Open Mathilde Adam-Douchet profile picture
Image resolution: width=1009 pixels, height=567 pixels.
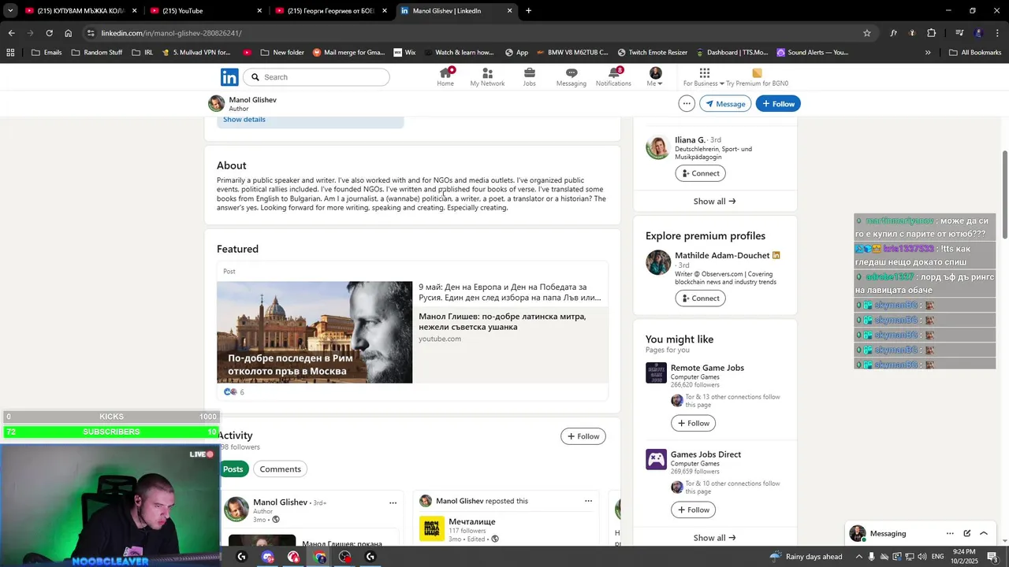click(658, 262)
